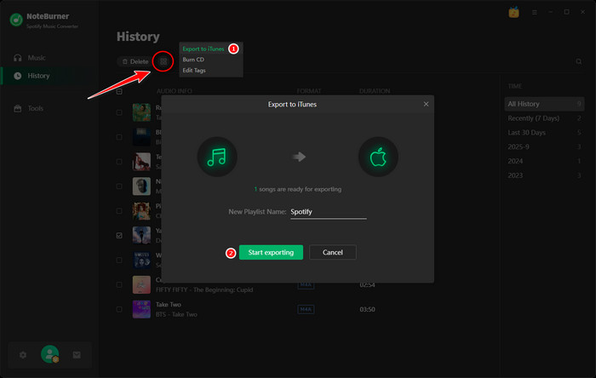Click the grid icon next to Delete

(x=163, y=61)
